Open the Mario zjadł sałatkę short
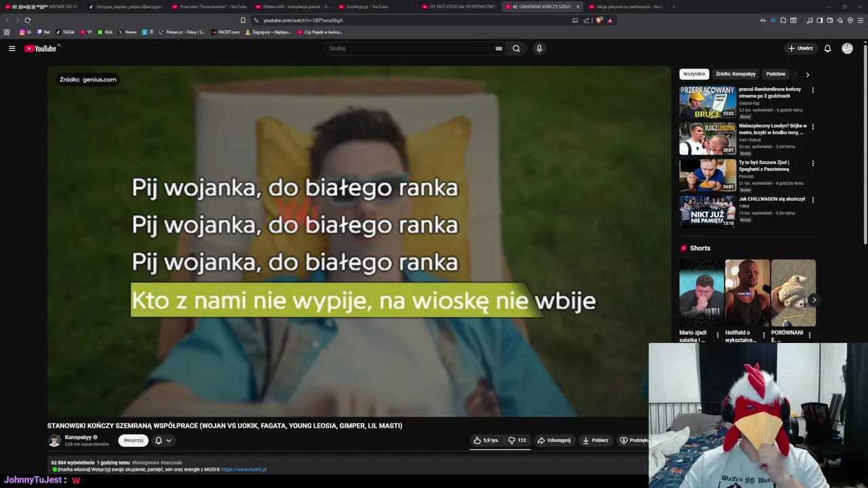The image size is (868, 488). click(x=702, y=293)
